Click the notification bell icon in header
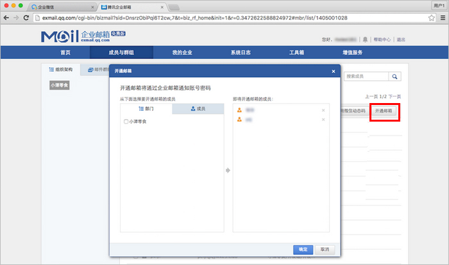Viewport: 449px width, 265px height. click(x=365, y=40)
